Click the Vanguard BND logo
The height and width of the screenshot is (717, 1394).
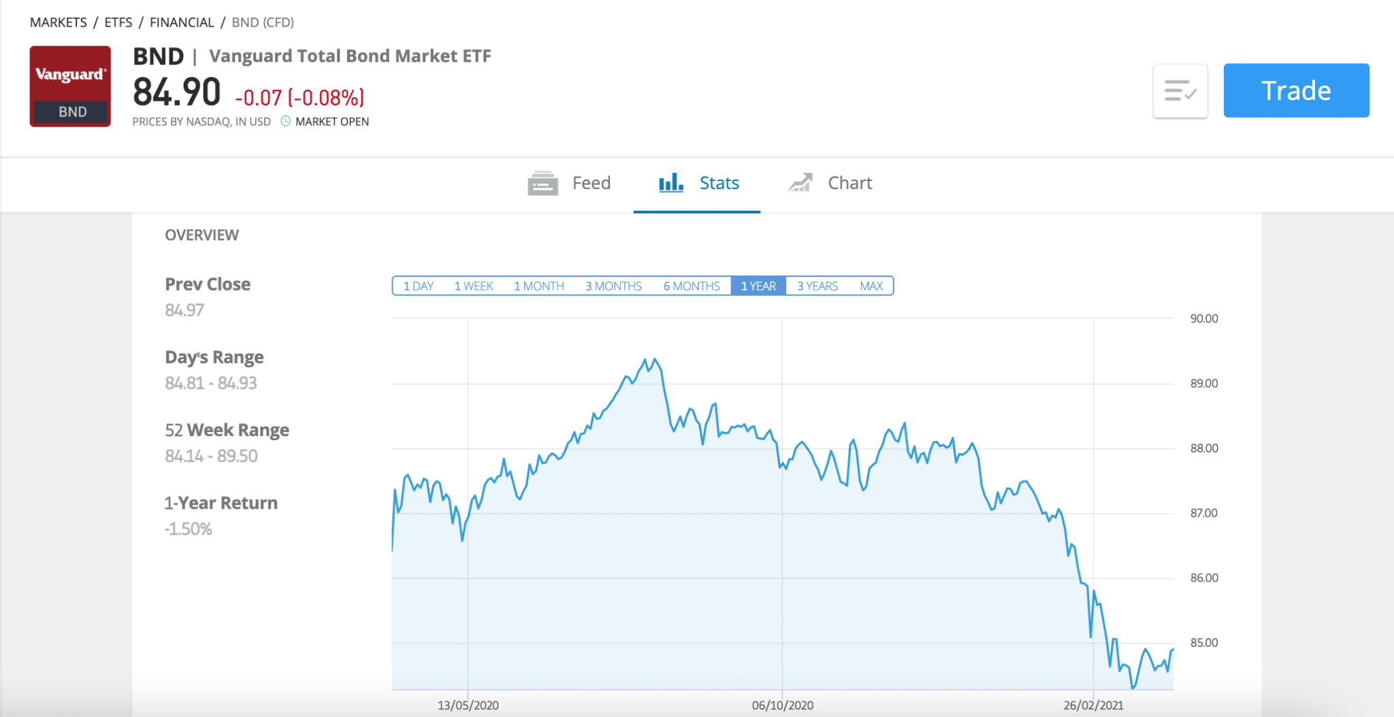pos(70,86)
